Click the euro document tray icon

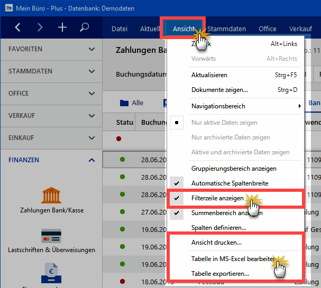coord(51,273)
